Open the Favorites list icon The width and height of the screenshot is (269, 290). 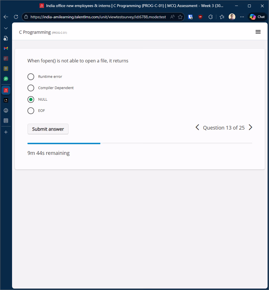pyautogui.click(x=222, y=17)
